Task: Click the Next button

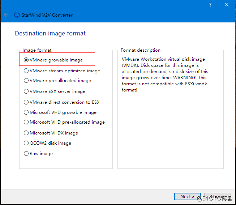Action: pos(187,197)
